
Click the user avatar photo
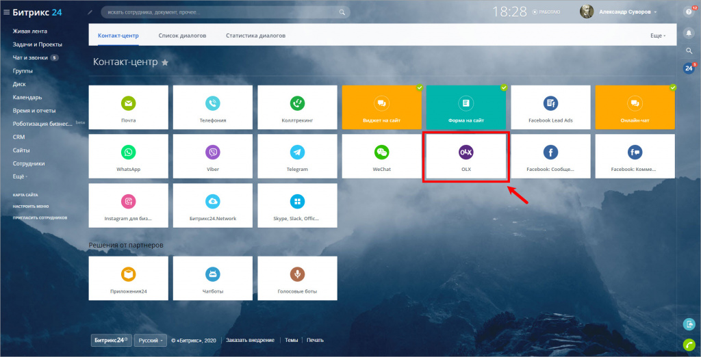pyautogui.click(x=587, y=12)
